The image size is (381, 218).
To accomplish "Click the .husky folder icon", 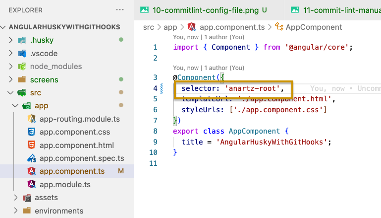I will (x=22, y=40).
